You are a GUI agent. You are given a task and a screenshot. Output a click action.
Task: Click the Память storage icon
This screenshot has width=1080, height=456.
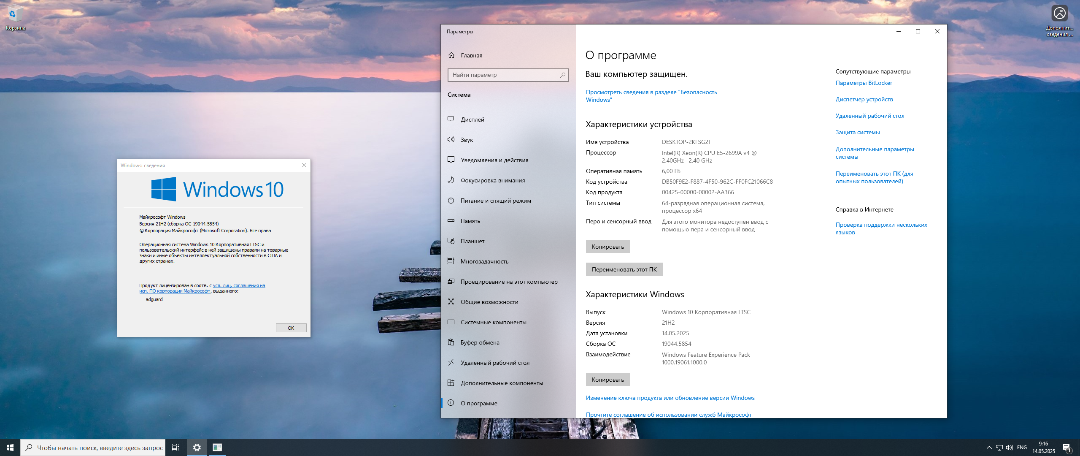451,221
